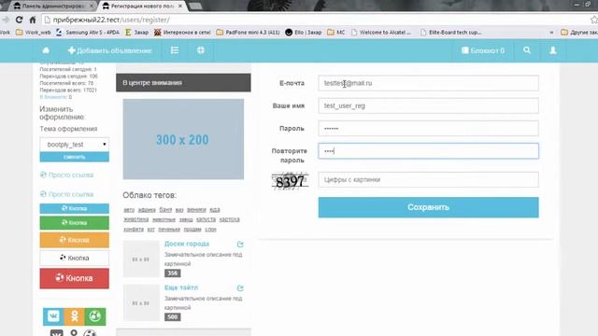598x336 pixels.
Task: Share via Odnoklassniki orange icon
Action: [75, 316]
